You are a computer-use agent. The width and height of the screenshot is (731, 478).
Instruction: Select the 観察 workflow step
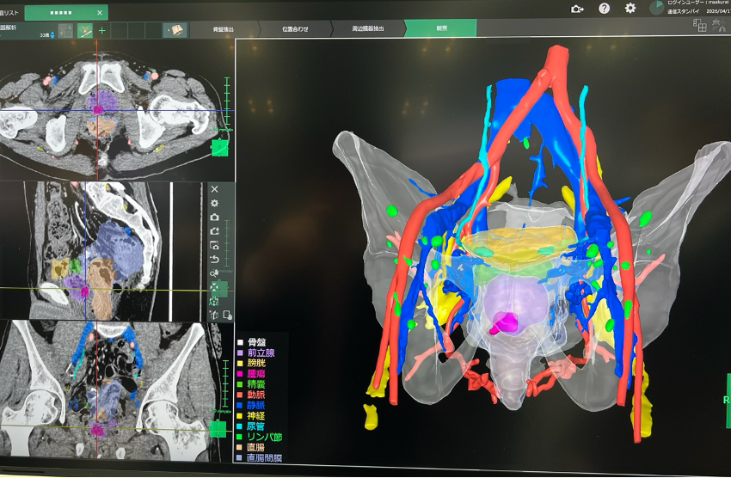pyautogui.click(x=442, y=28)
